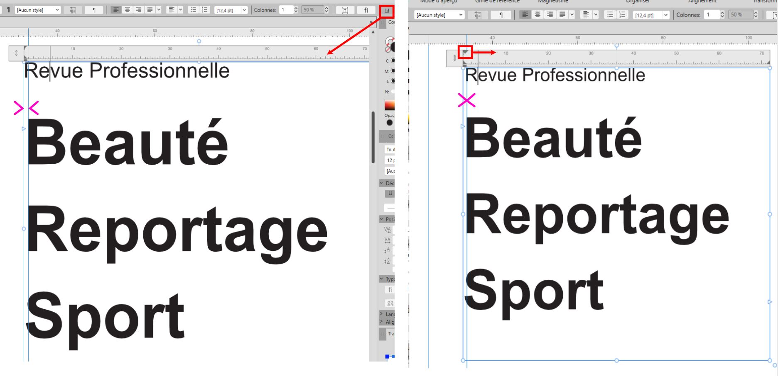Click bullet list icon in right window toolbar
Image resolution: width=778 pixels, height=376 pixels.
click(x=610, y=15)
